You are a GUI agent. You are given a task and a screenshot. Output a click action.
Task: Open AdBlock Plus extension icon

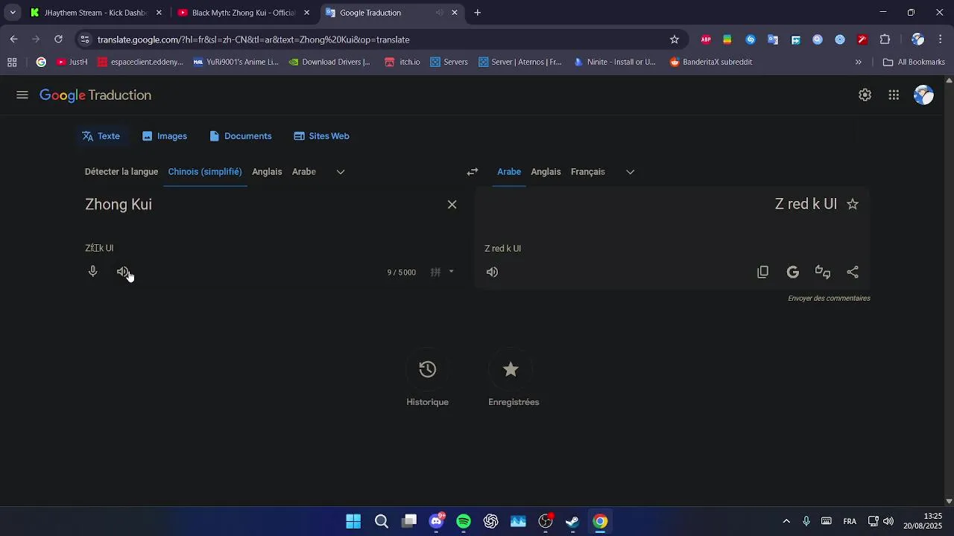706,39
